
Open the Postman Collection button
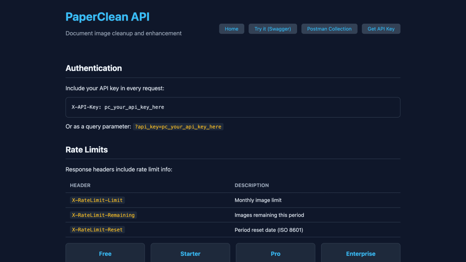point(329,29)
